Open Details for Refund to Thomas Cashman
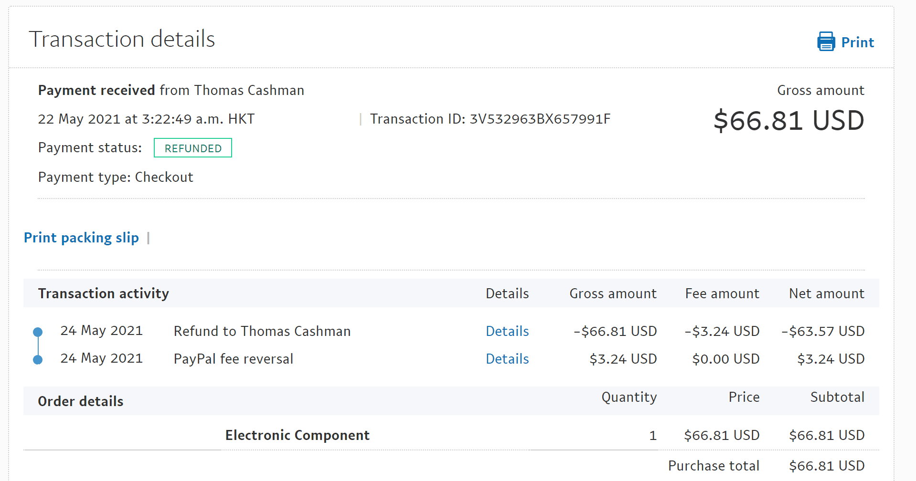The height and width of the screenshot is (481, 916). (507, 331)
